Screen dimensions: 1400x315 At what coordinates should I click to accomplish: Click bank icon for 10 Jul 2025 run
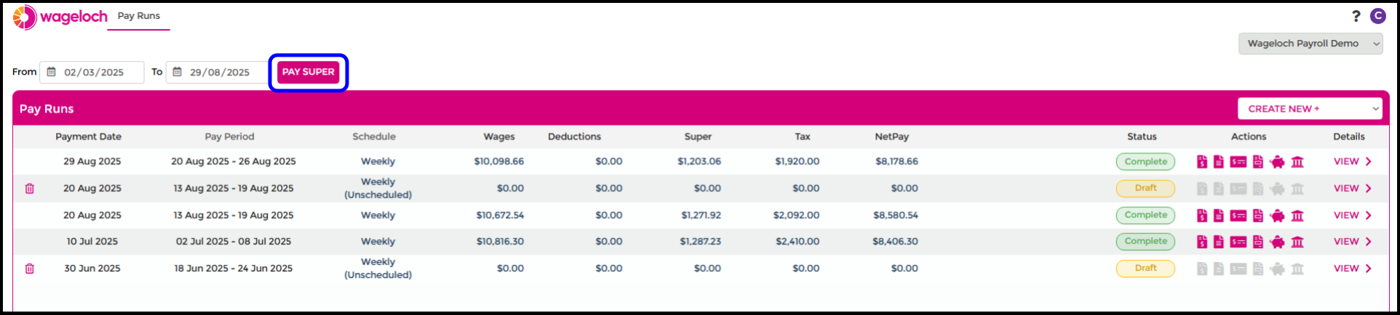pyautogui.click(x=1297, y=242)
